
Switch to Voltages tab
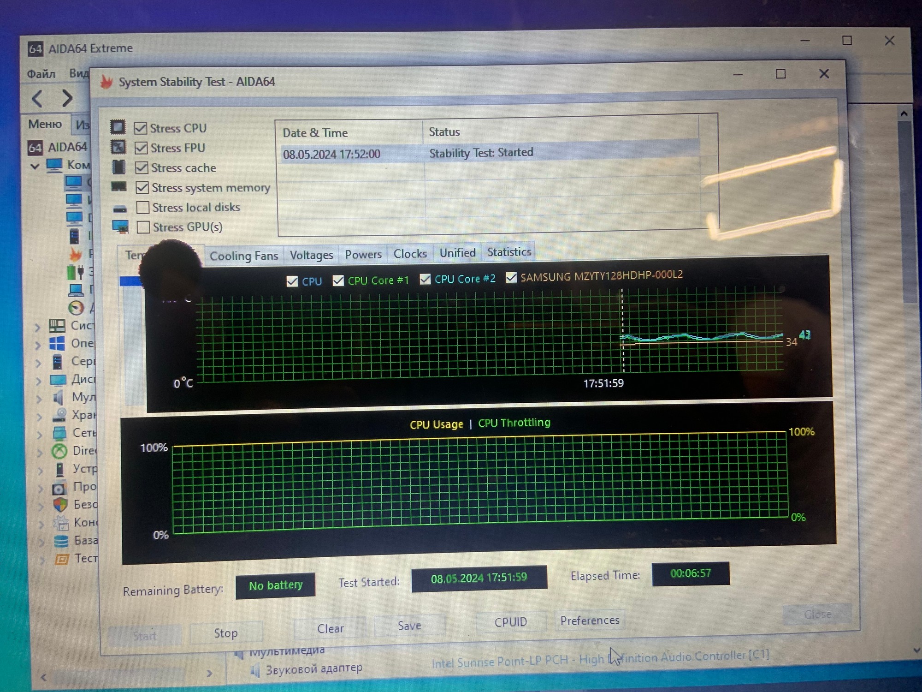tap(311, 255)
